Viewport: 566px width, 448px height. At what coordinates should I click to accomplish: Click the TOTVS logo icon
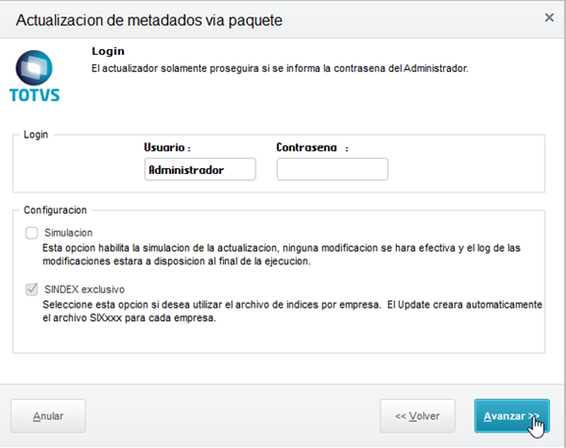[35, 76]
